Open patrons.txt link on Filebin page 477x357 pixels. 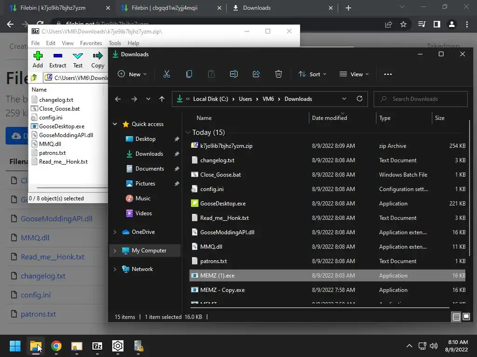tap(38, 314)
